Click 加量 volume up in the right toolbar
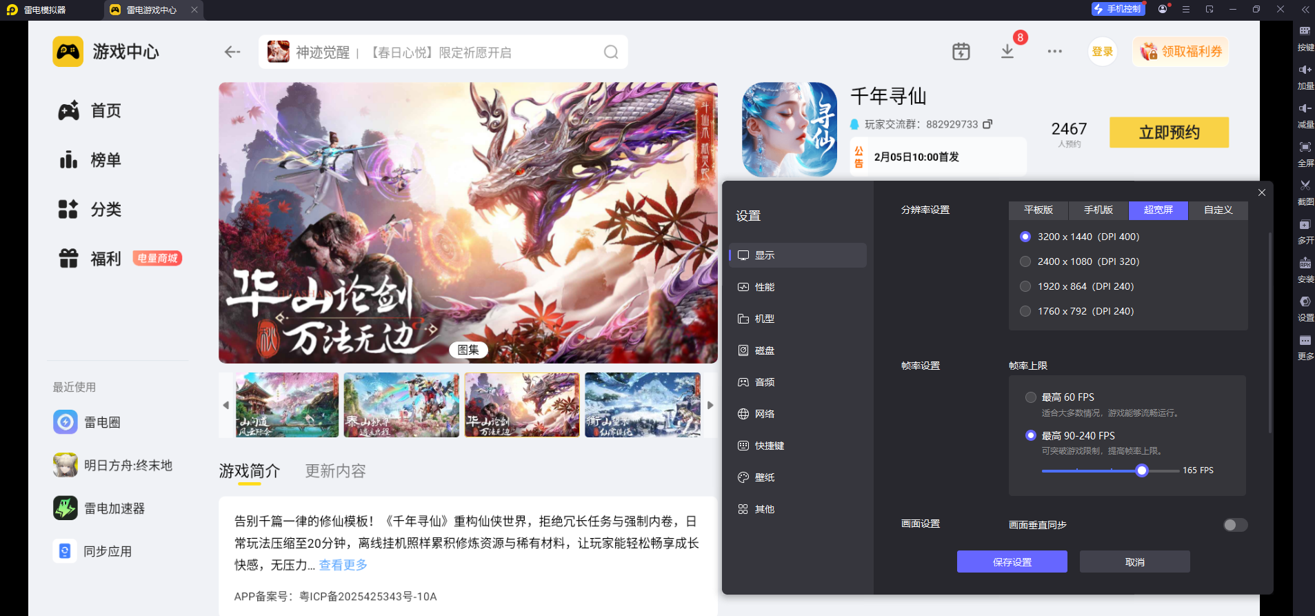This screenshot has height=616, width=1315. pos(1305,77)
